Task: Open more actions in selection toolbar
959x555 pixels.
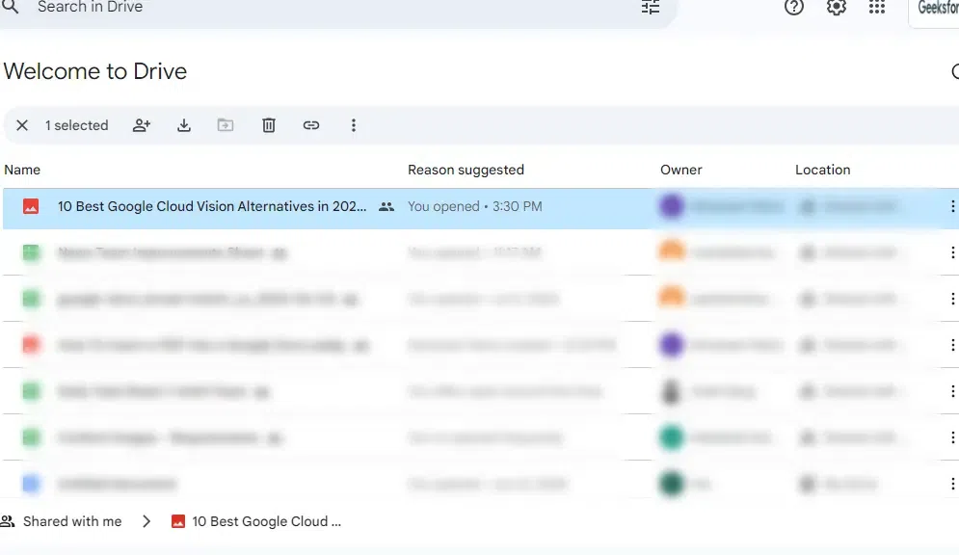Action: (x=353, y=125)
